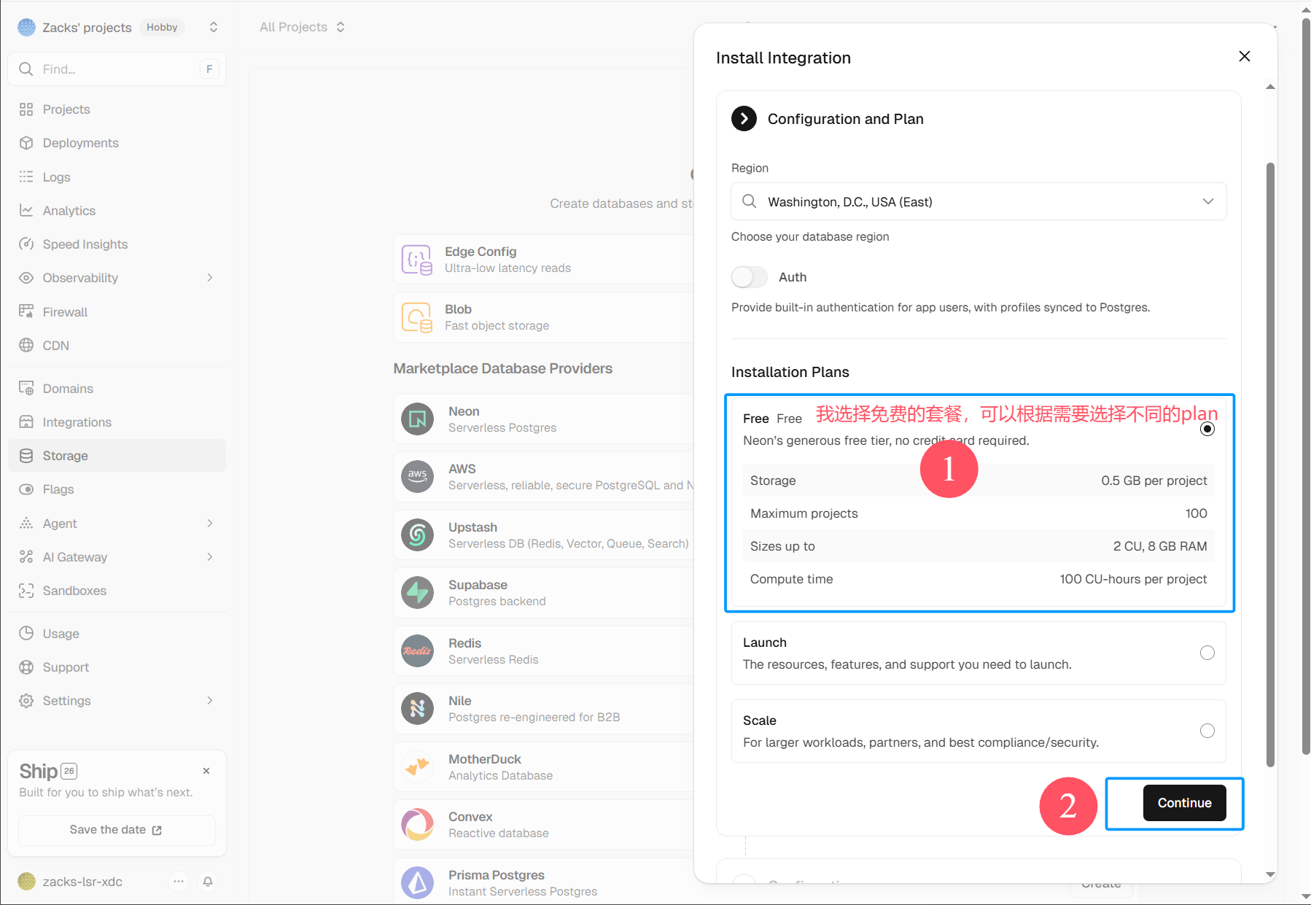1311x905 pixels.
Task: Click the Usage clock icon
Action: (26, 633)
